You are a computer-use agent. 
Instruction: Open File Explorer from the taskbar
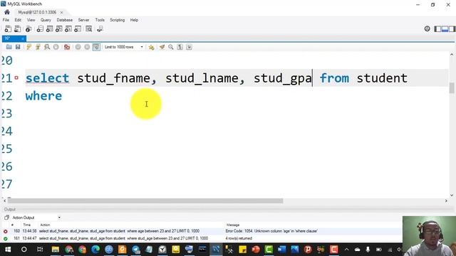[x=56, y=250]
